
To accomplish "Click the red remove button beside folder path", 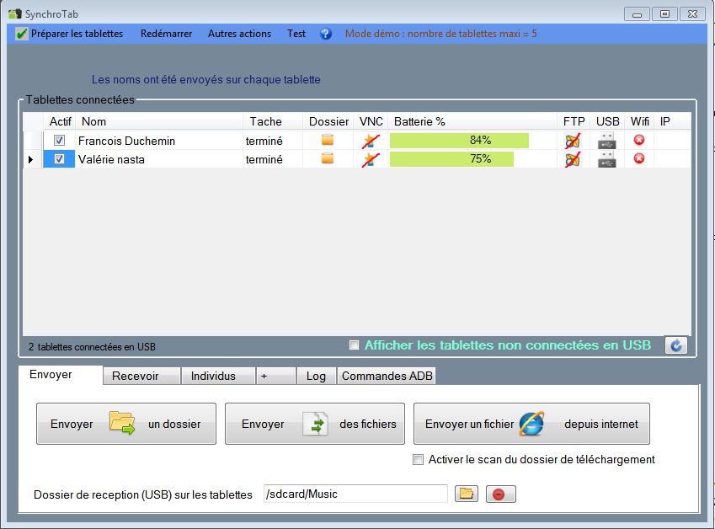I will 499,494.
